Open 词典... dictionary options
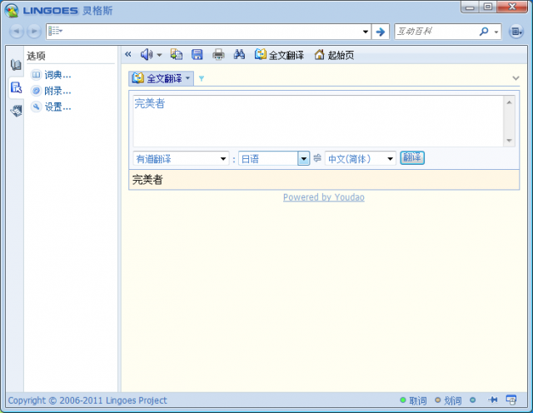 point(51,75)
